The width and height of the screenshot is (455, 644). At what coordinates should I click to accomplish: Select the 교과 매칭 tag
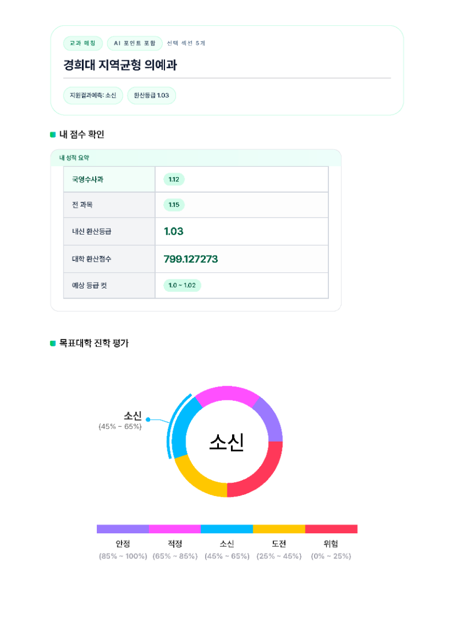pyautogui.click(x=83, y=44)
